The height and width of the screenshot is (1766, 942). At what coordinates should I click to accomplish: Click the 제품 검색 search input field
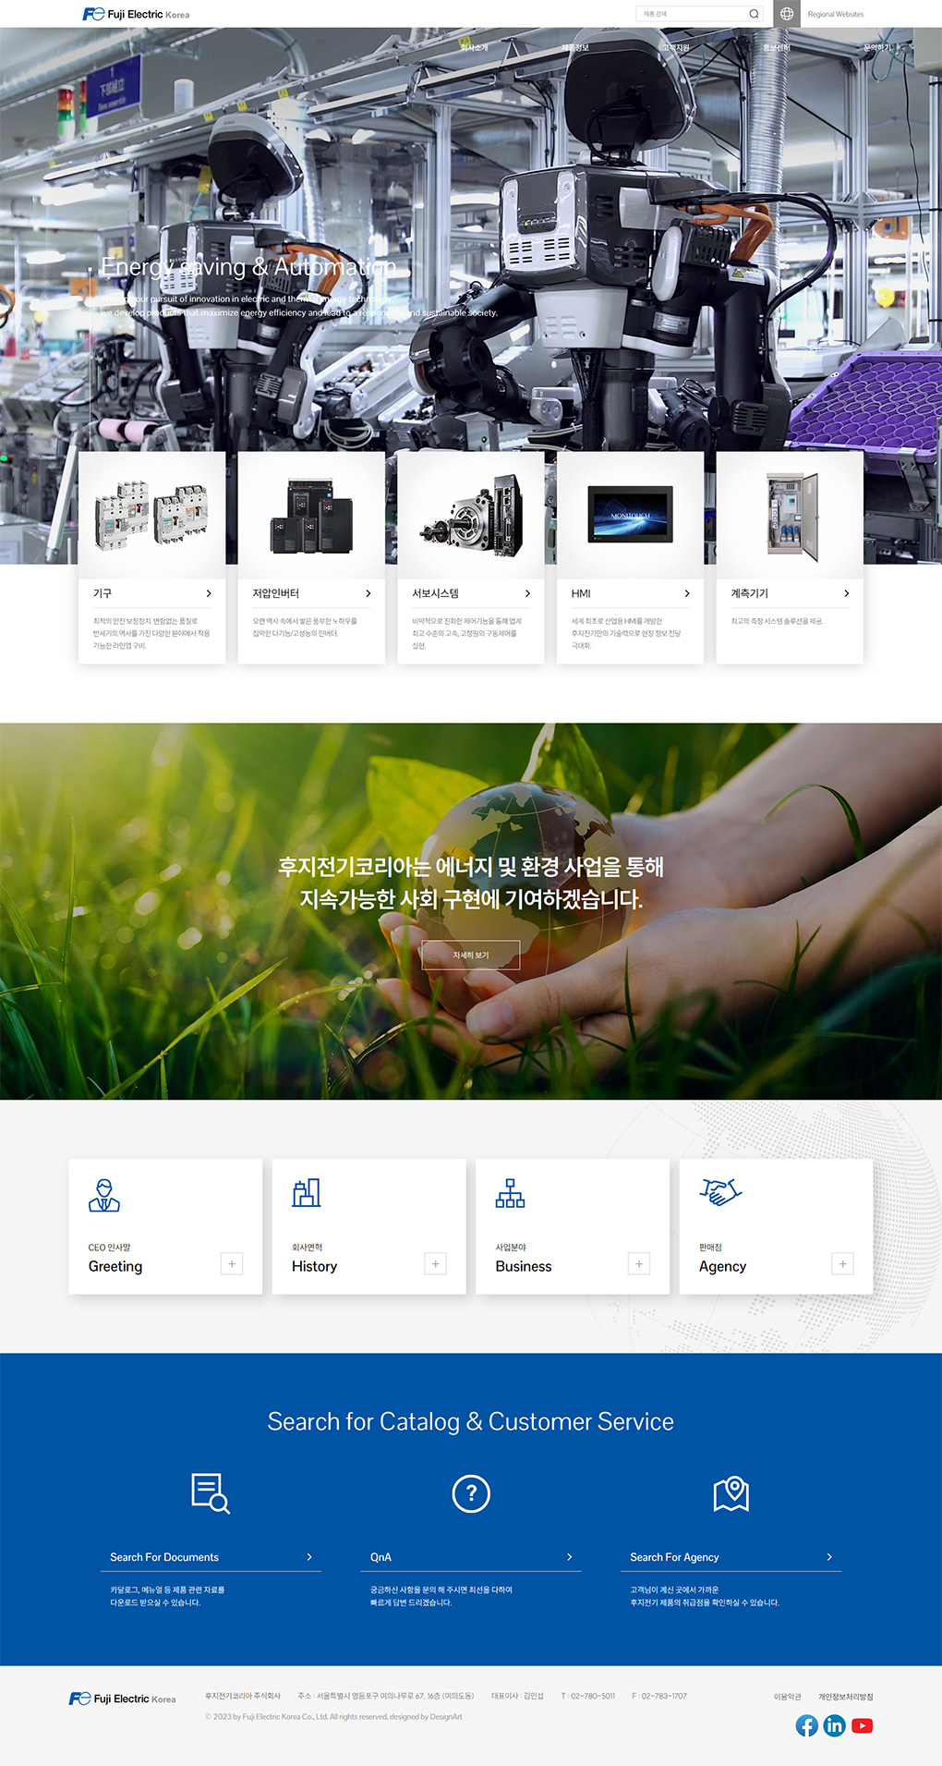click(693, 14)
